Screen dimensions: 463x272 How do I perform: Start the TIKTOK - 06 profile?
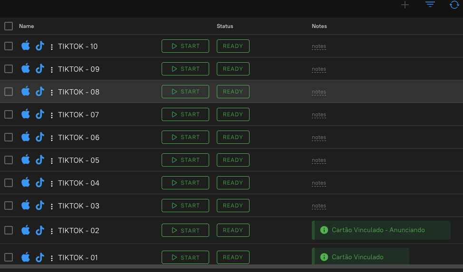(185, 137)
